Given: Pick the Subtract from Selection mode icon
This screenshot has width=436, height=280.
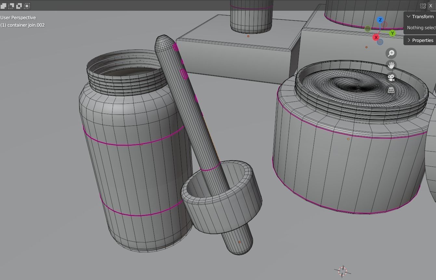Looking at the screenshot, I should 19,6.
